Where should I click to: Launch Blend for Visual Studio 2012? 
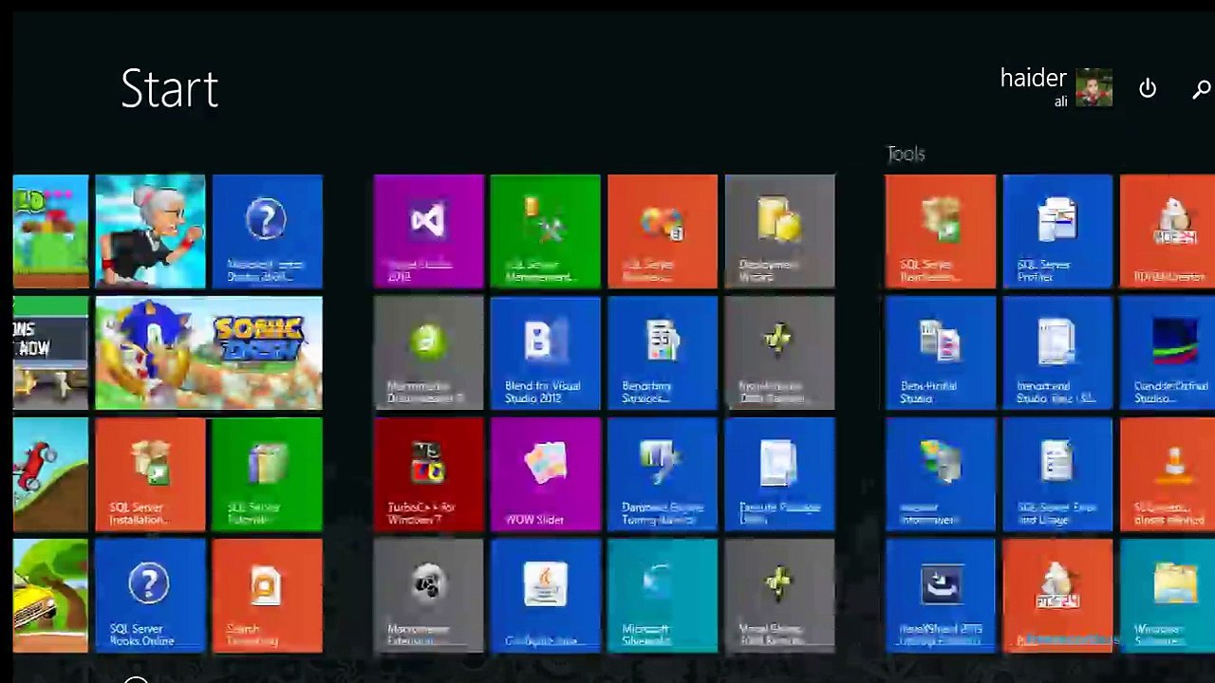pyautogui.click(x=546, y=353)
